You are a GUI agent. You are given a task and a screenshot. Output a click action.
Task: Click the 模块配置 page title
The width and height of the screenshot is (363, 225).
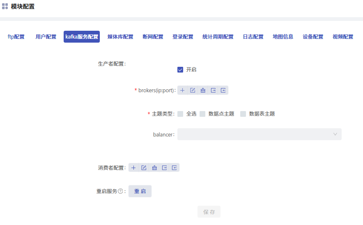coord(23,7)
